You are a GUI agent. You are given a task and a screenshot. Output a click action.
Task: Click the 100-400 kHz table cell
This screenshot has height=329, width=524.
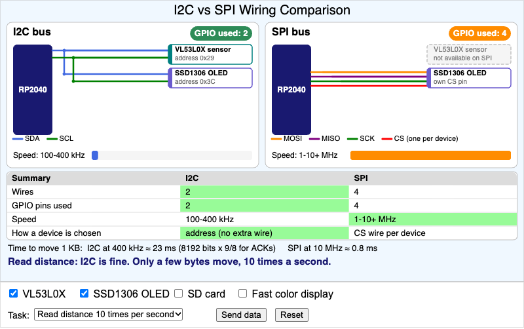click(x=265, y=220)
